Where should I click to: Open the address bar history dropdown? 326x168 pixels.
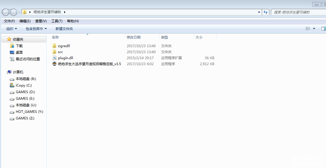coord(259,12)
